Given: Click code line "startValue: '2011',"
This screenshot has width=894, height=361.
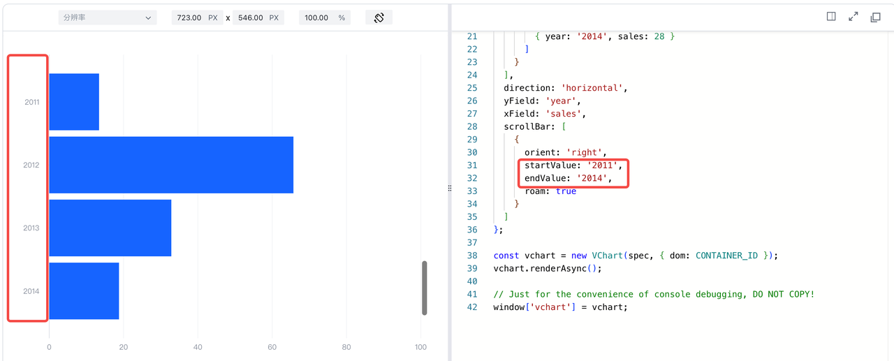Looking at the screenshot, I should [x=573, y=165].
